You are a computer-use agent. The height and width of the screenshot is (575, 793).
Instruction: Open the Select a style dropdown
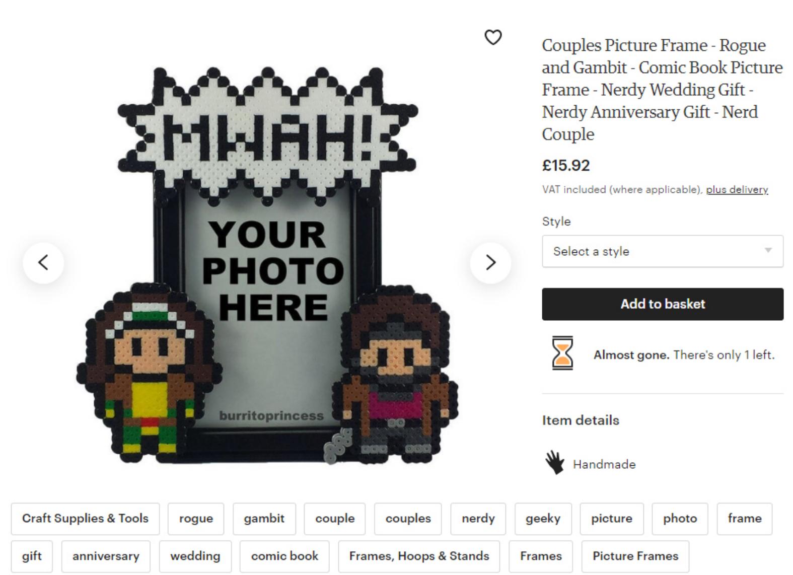(x=663, y=251)
